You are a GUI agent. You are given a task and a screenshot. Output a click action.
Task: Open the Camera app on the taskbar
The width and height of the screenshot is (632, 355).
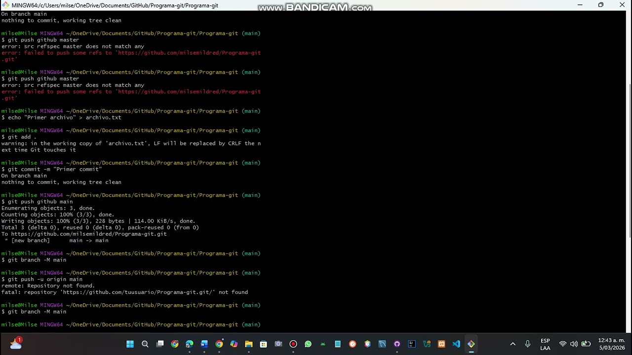278,344
